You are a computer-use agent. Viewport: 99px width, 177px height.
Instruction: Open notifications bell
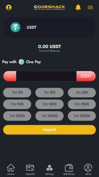[x=78, y=7]
